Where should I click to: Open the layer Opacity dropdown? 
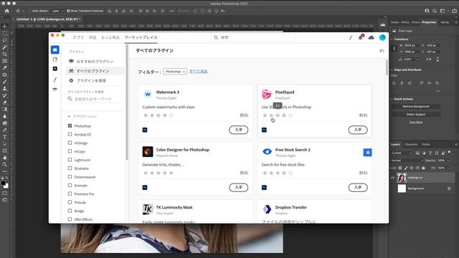click(x=448, y=161)
